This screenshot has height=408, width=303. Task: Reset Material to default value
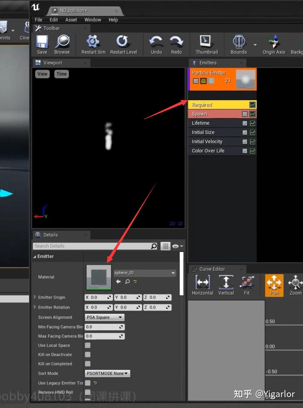tap(135, 282)
